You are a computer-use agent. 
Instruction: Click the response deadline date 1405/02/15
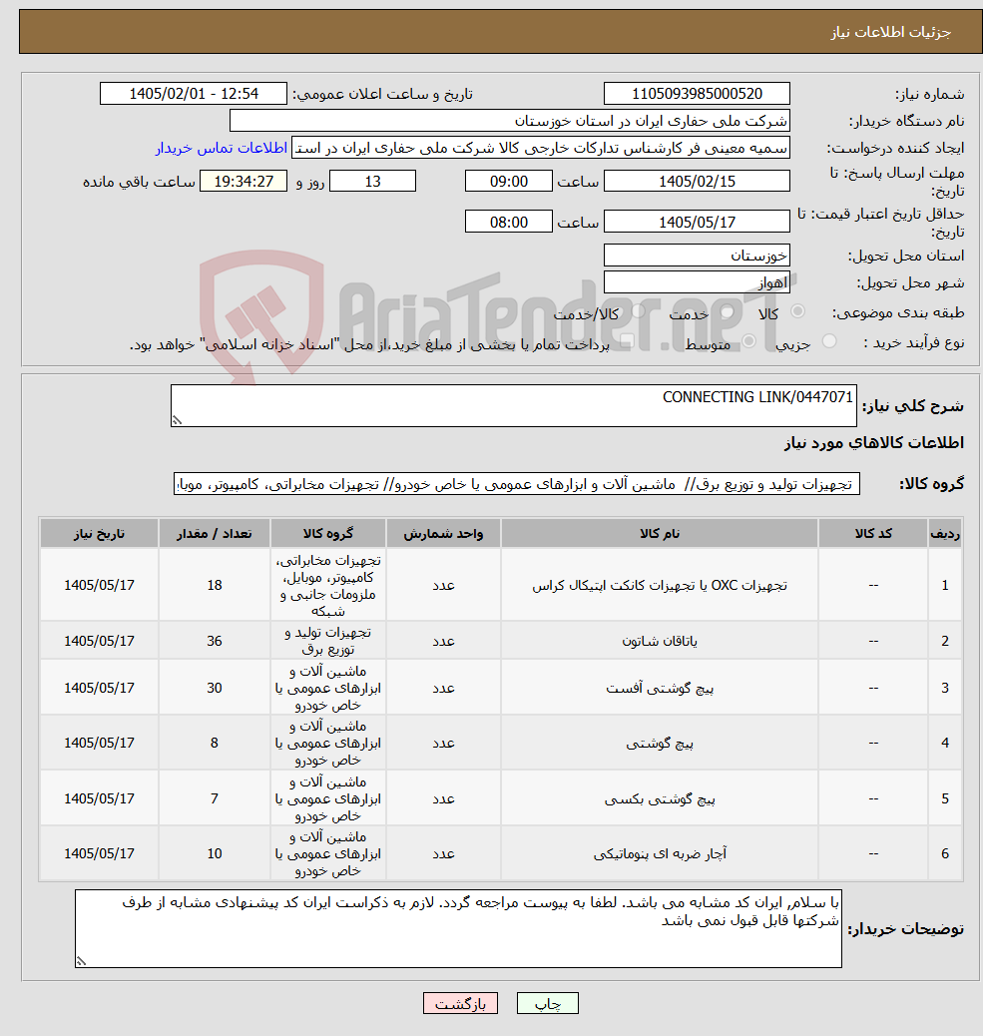(697, 181)
